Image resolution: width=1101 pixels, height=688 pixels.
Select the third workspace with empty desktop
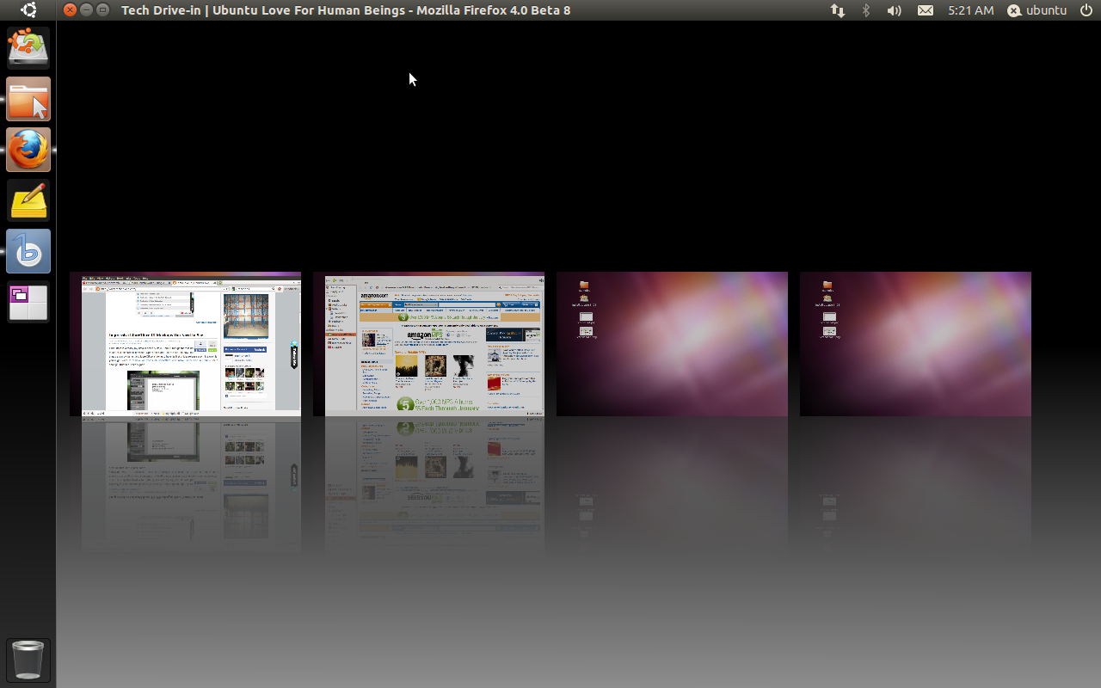coord(672,344)
